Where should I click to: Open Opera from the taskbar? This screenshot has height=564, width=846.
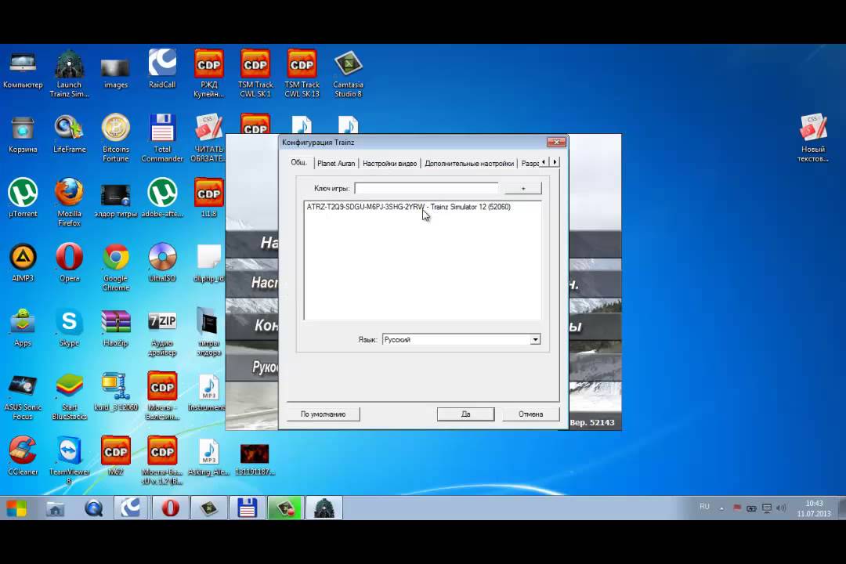point(170,508)
